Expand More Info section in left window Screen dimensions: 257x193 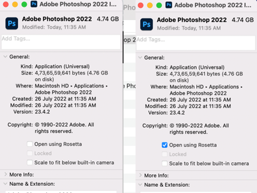(x=6, y=174)
